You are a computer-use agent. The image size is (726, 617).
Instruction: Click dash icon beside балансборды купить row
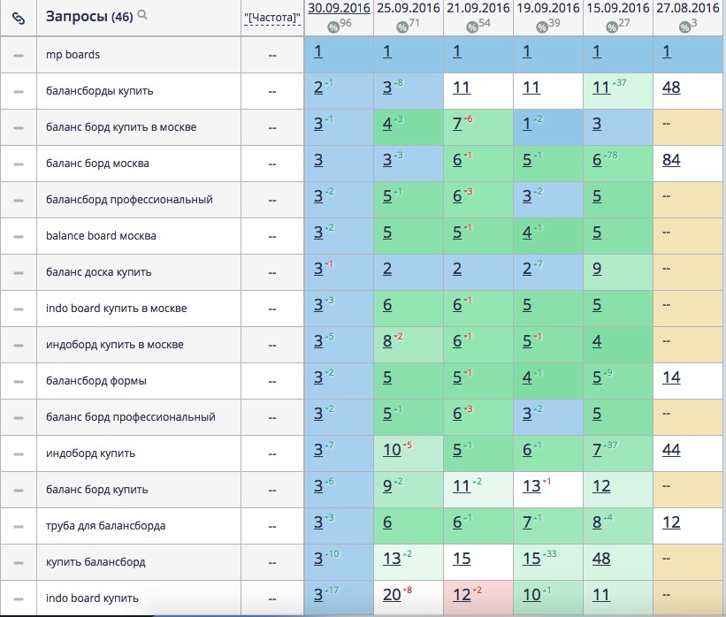pyautogui.click(x=18, y=91)
